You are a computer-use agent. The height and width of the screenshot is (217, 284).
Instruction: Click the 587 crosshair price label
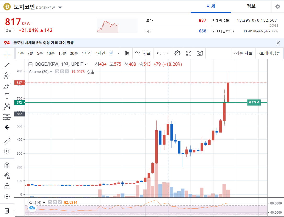(x=20, y=114)
